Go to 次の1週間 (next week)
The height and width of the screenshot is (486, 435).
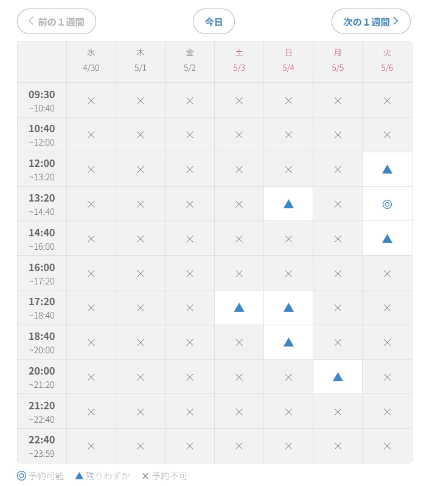[x=371, y=21]
